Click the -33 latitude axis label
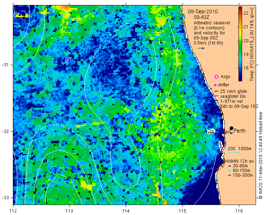Image resolution: width=265 pixels, height=215 pixels. (5, 198)
